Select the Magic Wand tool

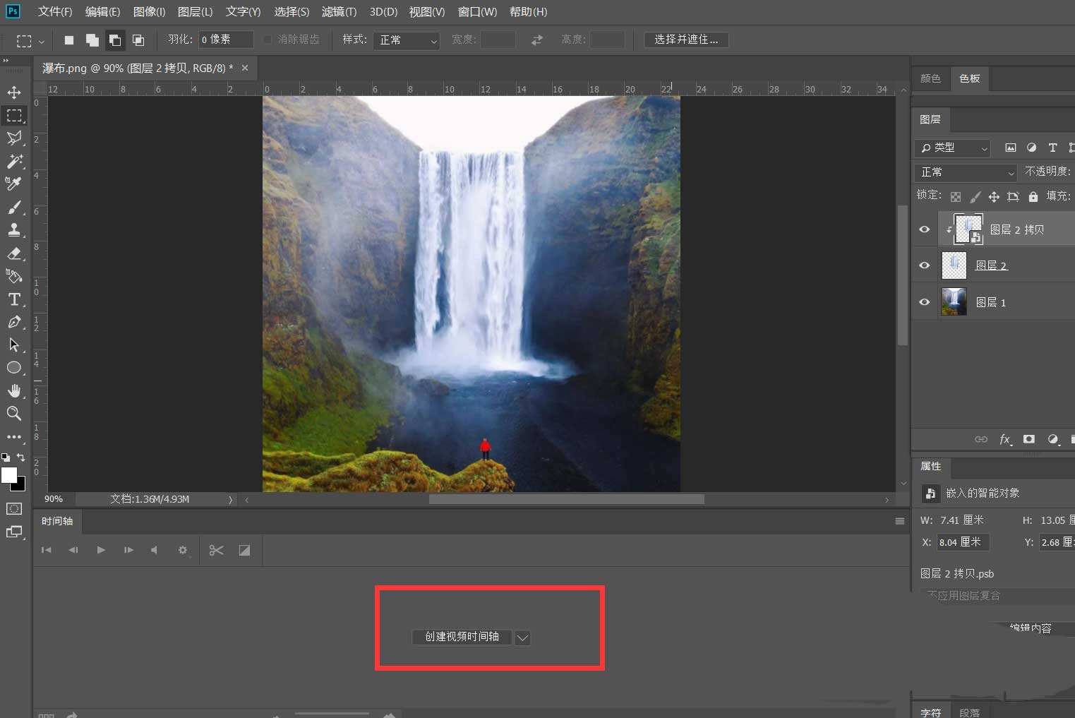tap(14, 161)
